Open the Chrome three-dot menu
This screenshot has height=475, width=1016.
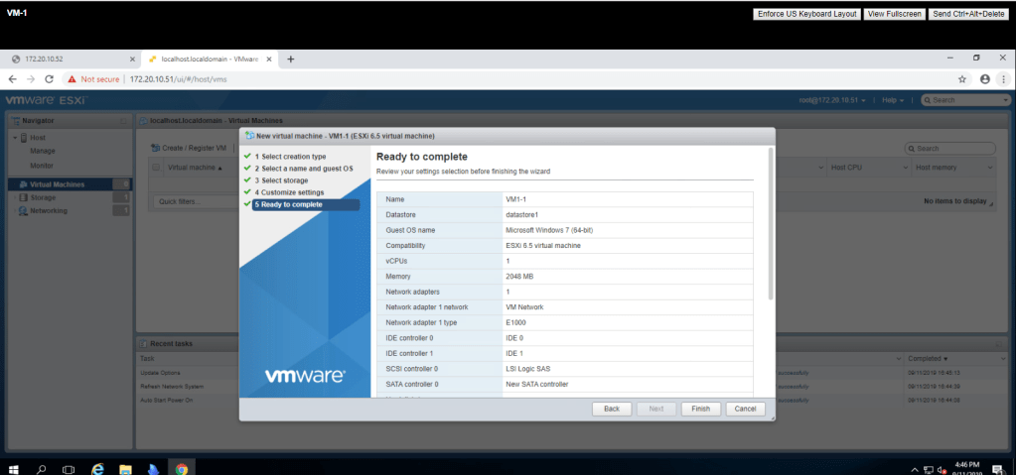point(1002,79)
